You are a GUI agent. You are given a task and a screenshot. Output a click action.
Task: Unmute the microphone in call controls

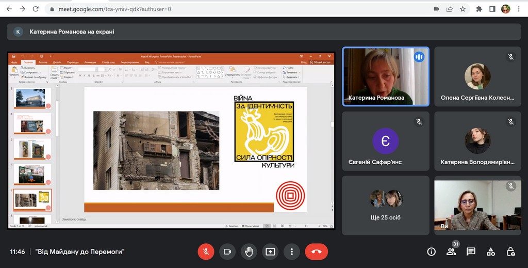[206, 251]
